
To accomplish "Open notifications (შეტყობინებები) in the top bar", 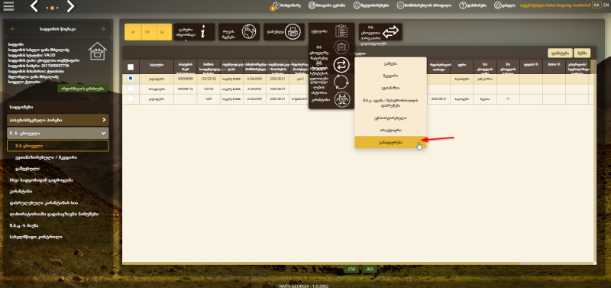I will point(357,5).
